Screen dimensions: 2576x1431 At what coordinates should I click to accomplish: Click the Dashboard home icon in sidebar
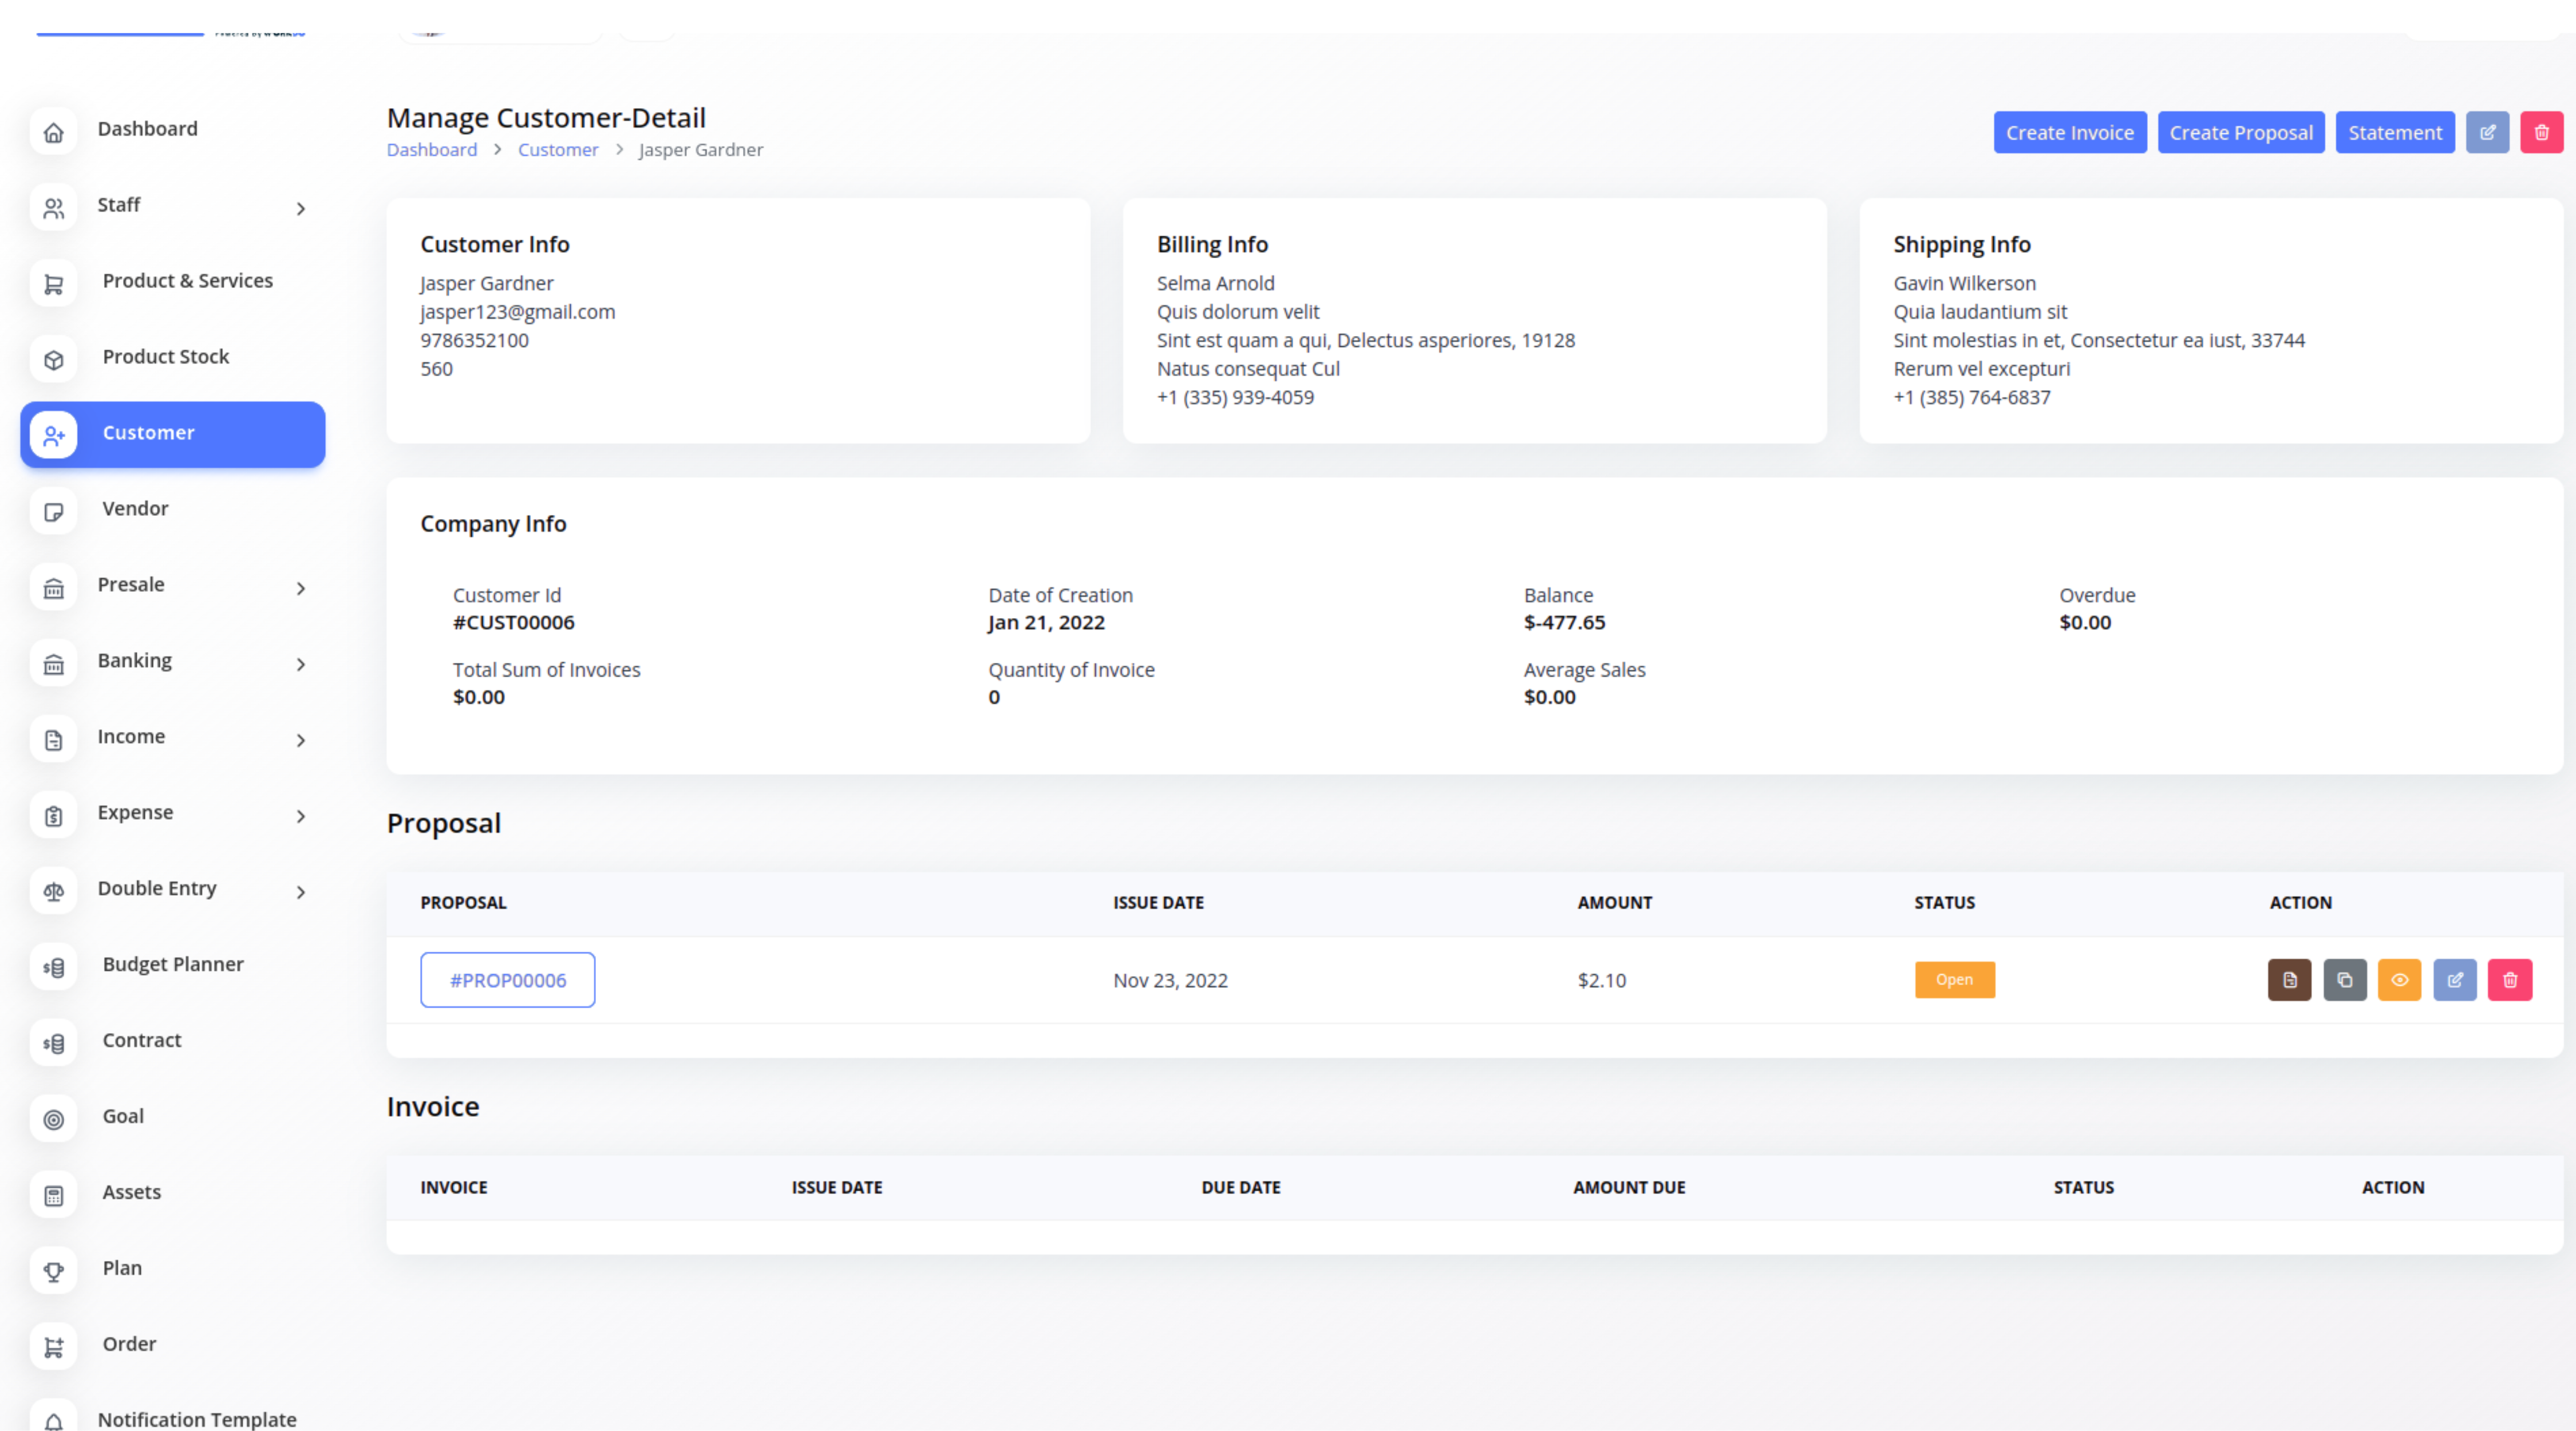[54, 132]
